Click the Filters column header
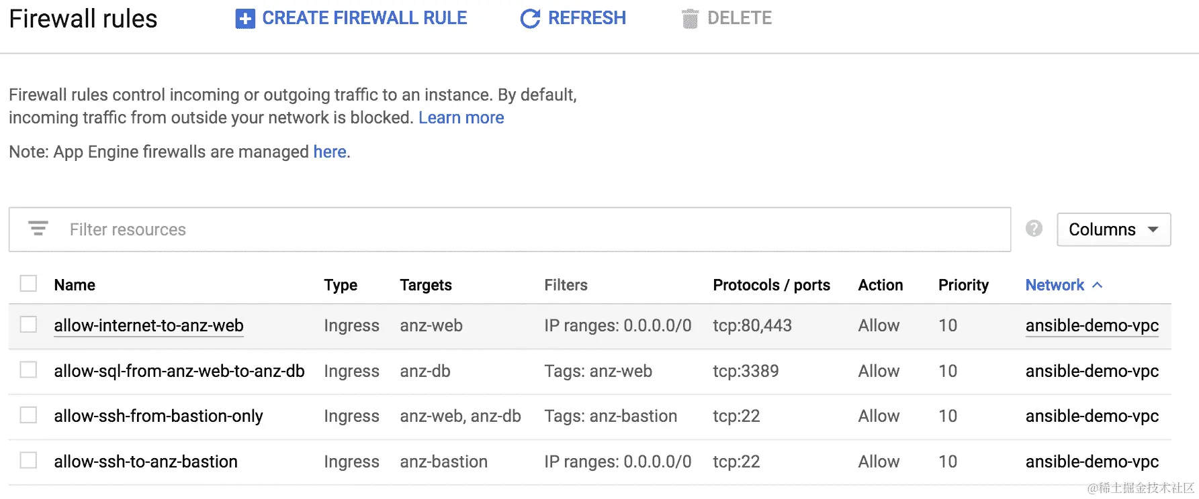Image resolution: width=1199 pixels, height=499 pixels. click(566, 285)
